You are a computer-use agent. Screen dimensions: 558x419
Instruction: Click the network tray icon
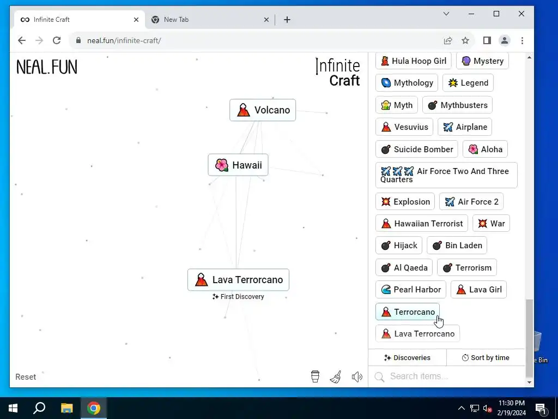(x=475, y=408)
